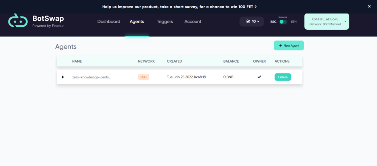Create a New Agent

point(289,45)
